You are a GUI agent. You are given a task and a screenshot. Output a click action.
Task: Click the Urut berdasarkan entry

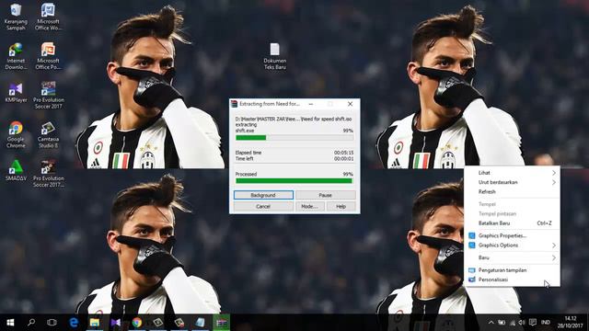(x=512, y=182)
